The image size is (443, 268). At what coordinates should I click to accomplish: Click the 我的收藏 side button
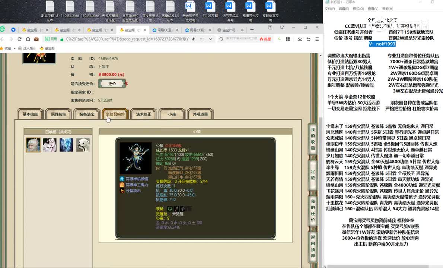pos(313,139)
